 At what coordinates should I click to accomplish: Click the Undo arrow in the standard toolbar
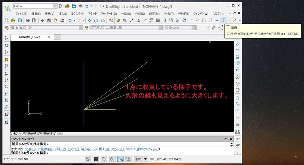click(70, 20)
